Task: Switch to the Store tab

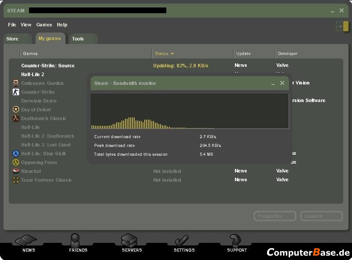Action: click(x=17, y=39)
